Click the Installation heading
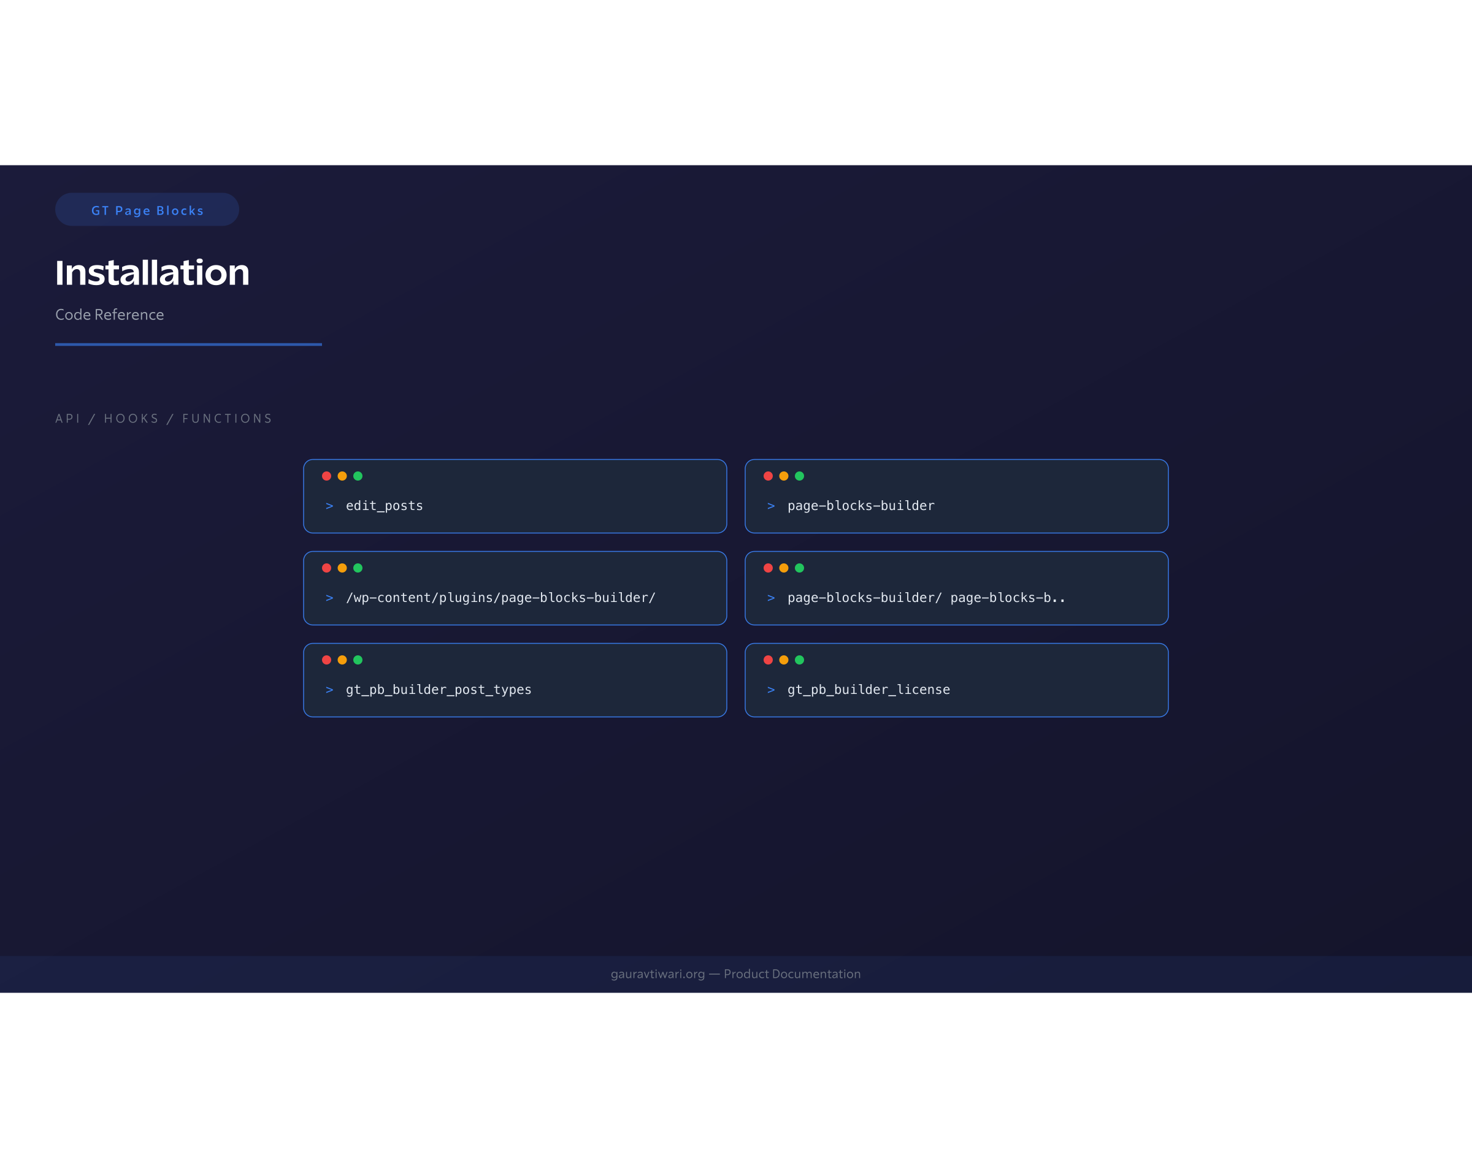The image size is (1472, 1158). 152,273
